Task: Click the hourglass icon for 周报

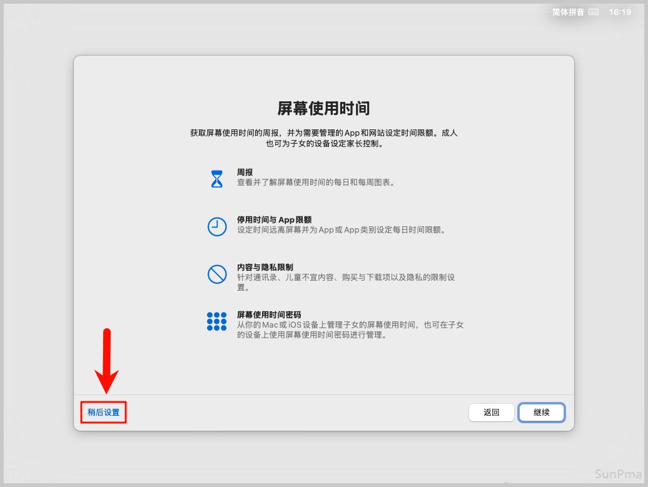Action: tap(216, 179)
